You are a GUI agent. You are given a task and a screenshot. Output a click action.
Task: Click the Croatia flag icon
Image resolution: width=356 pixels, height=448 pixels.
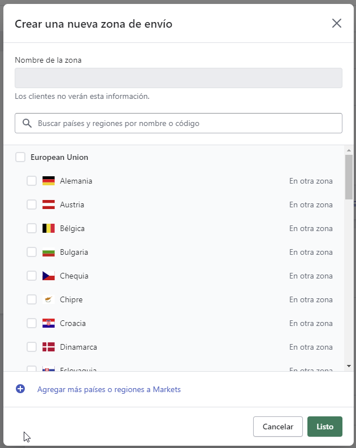(x=49, y=323)
